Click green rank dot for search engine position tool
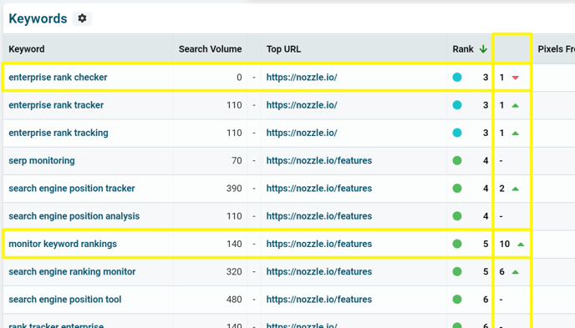Screen dimensions: 575x328 click(x=457, y=300)
